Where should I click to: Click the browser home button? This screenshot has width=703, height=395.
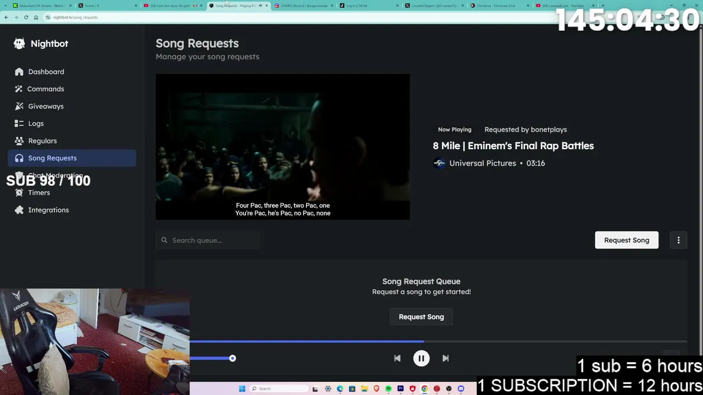coord(36,17)
